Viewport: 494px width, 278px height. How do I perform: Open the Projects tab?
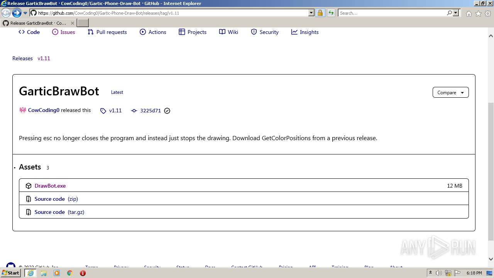[x=193, y=32]
